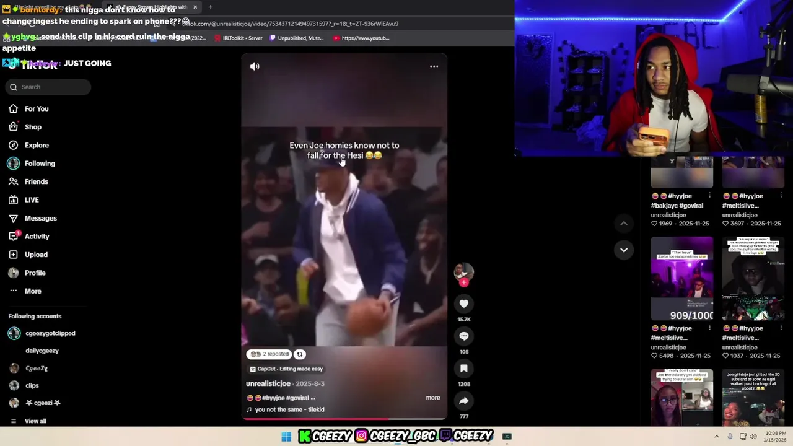Open the For You feed
The image size is (793, 446).
tap(37, 109)
